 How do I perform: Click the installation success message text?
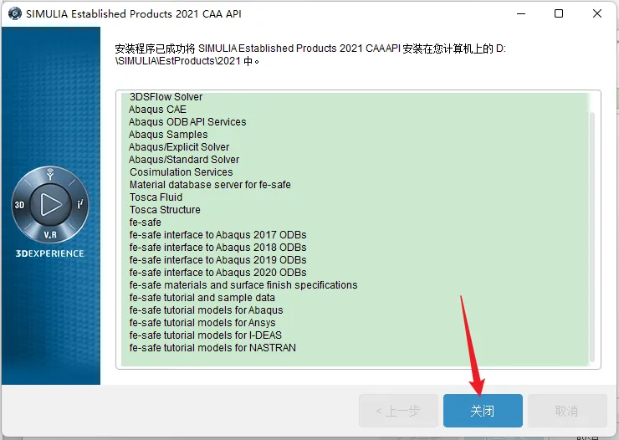tap(310, 54)
